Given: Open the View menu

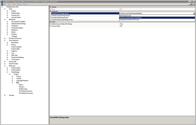Looking at the screenshot, I should [9, 4].
